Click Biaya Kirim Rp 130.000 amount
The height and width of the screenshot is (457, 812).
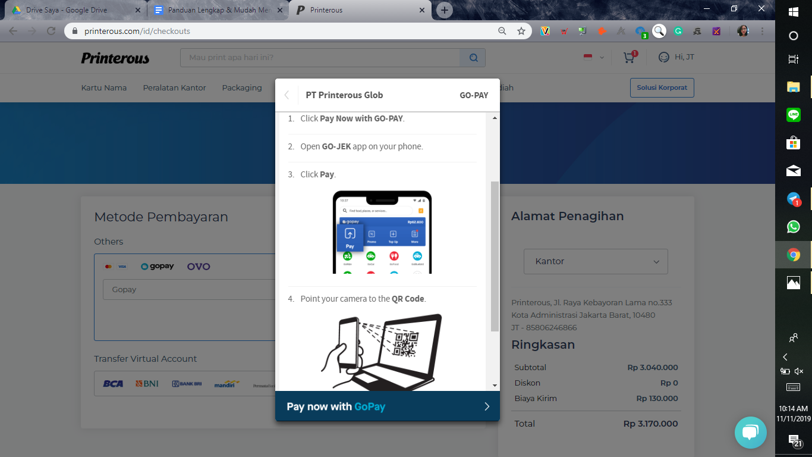pos(657,398)
